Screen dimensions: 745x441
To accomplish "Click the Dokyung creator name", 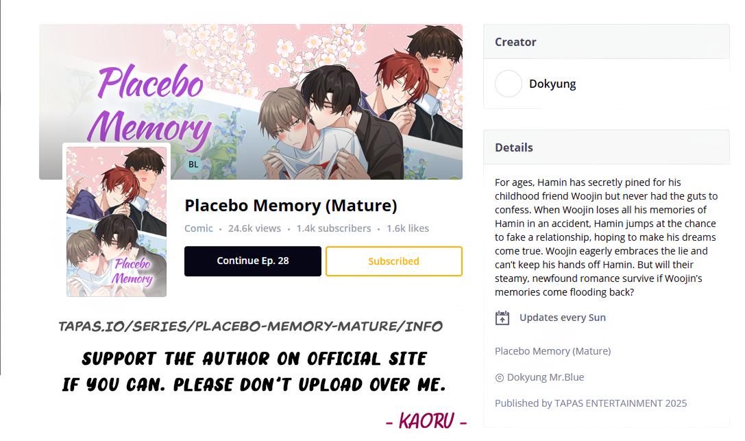I will coord(552,84).
